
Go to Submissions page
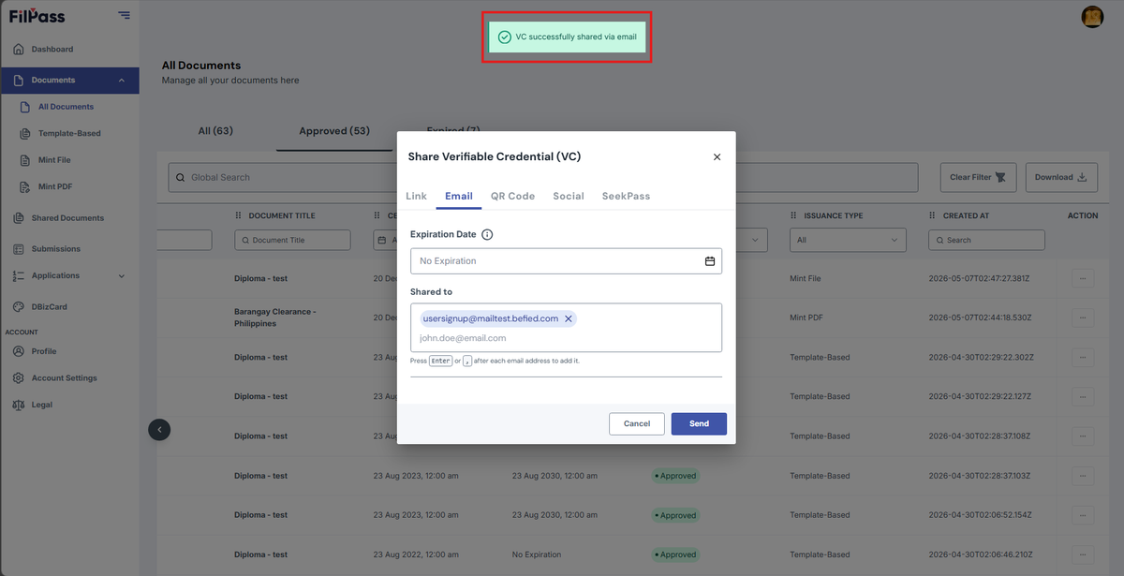(x=56, y=249)
